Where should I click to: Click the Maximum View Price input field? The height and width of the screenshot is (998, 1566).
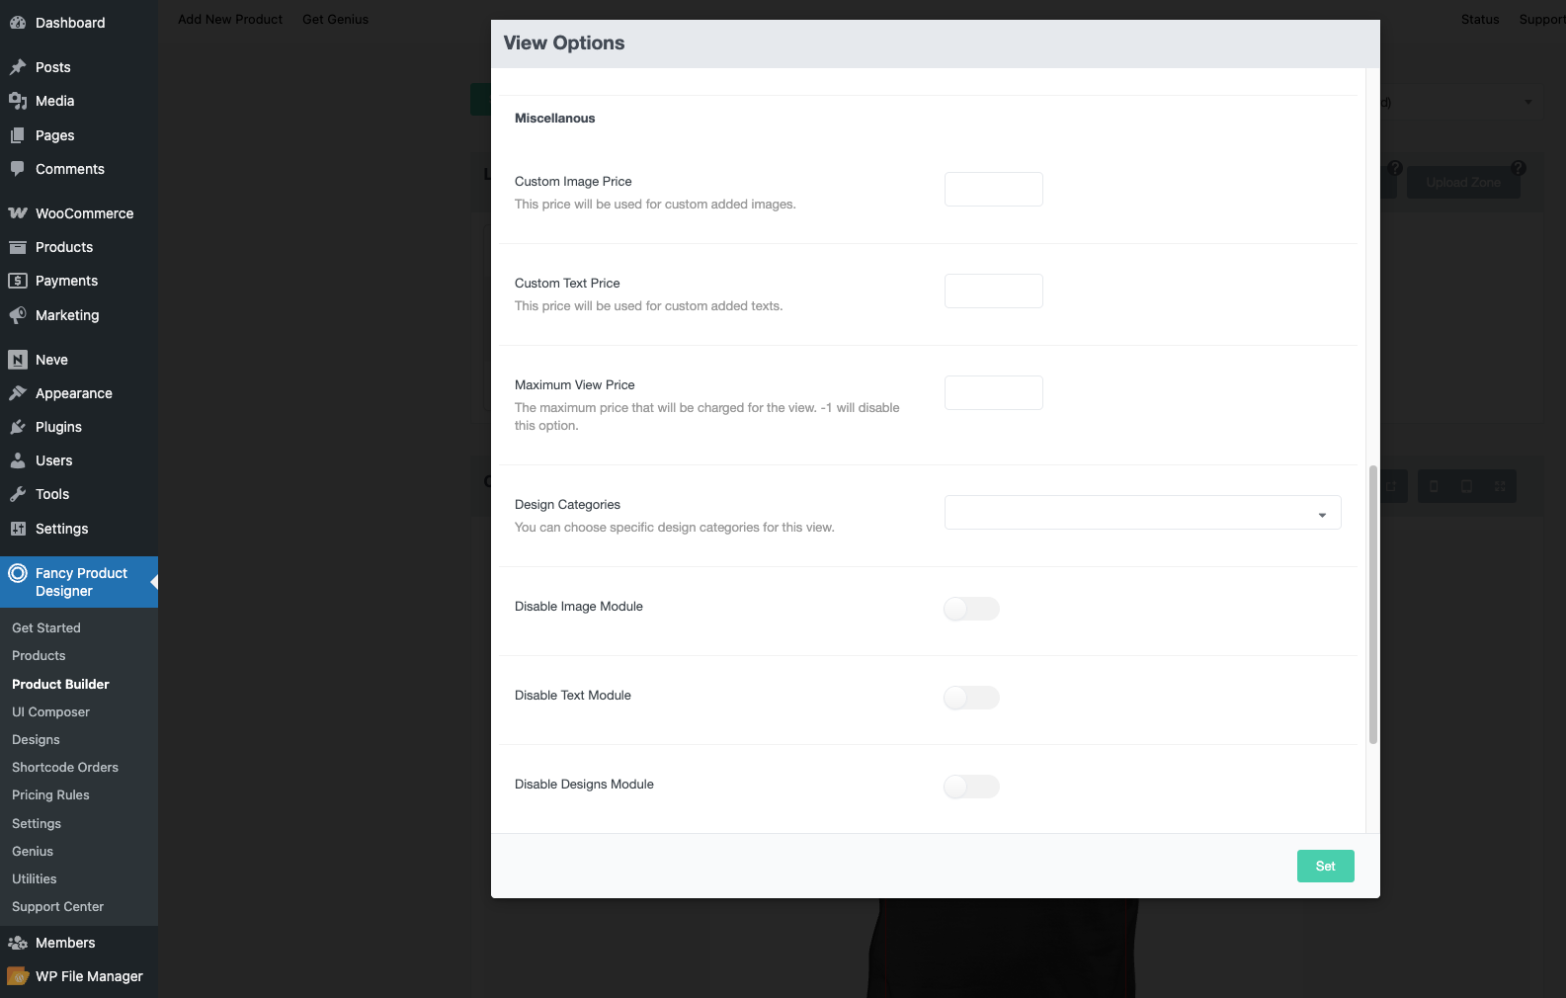tap(994, 392)
